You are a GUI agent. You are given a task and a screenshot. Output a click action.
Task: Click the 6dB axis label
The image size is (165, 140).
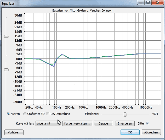(19, 50)
